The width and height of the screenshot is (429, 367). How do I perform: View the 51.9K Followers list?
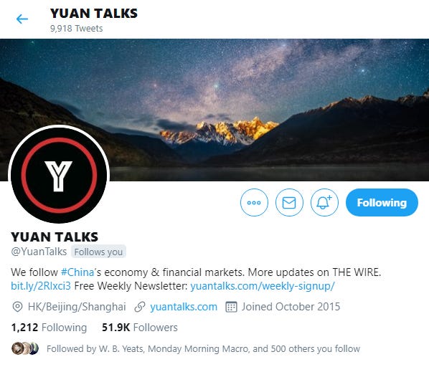click(140, 328)
